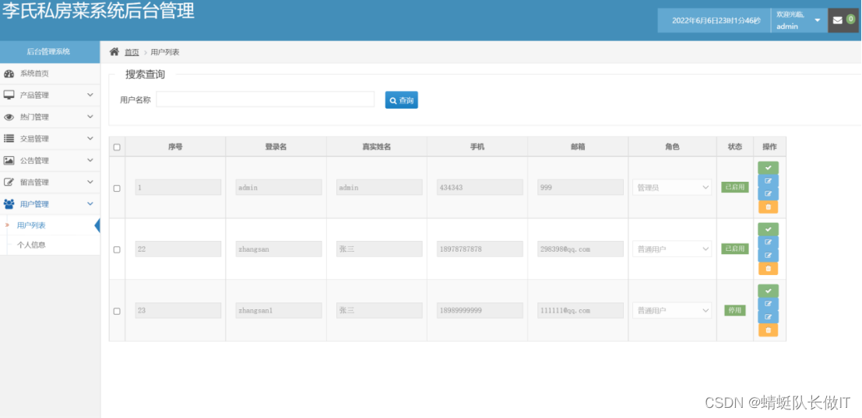Expand 热门管理 using its chevron arrow
862x418 pixels.
(x=90, y=117)
